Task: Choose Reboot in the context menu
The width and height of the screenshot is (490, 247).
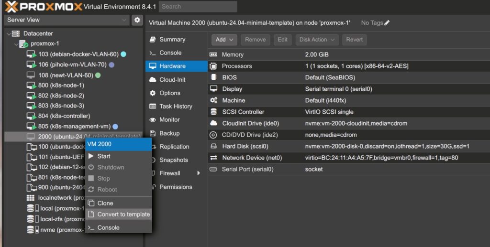Action: (x=119, y=189)
